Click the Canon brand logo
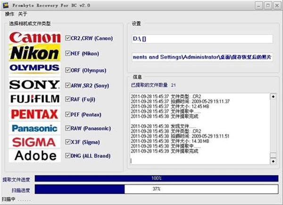 point(35,38)
